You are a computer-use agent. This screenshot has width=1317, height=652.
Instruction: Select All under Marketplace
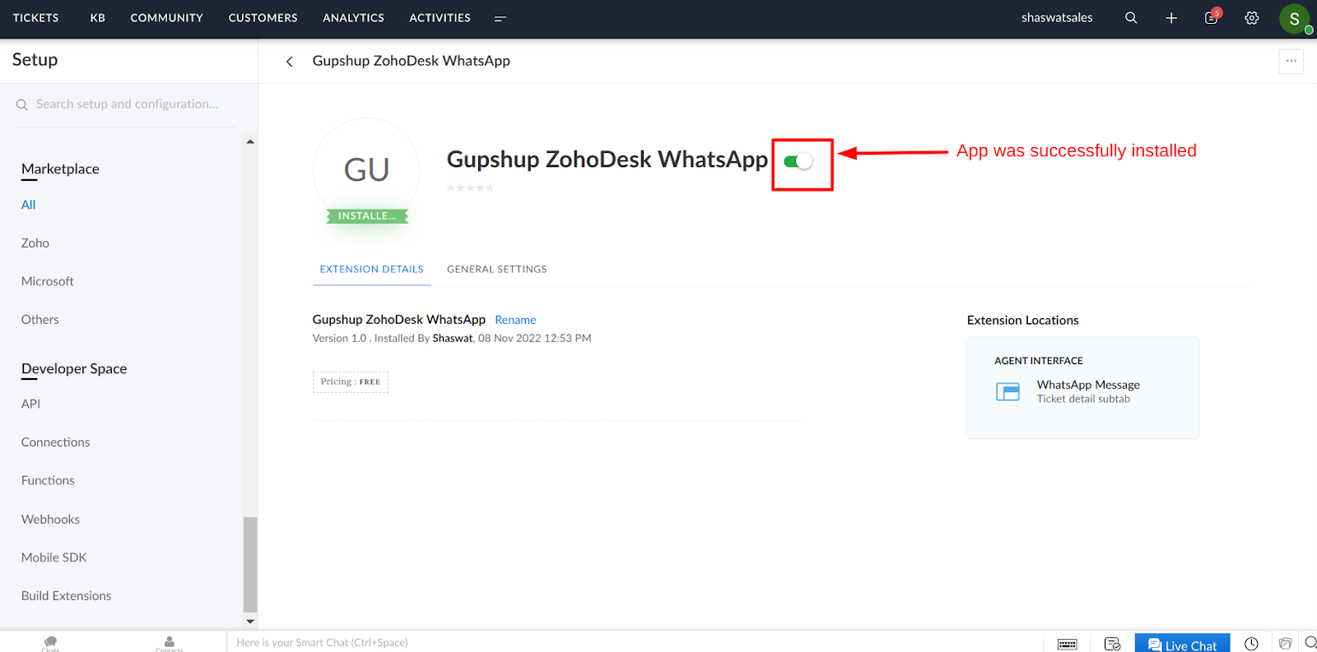28,205
